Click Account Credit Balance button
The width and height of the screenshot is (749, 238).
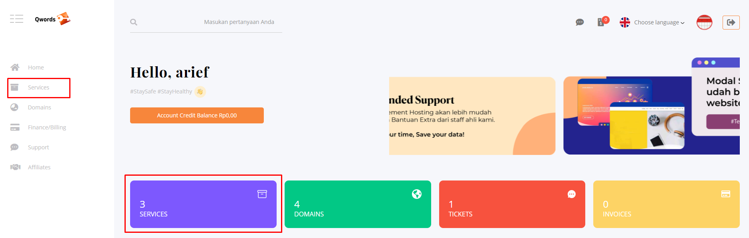coord(197,115)
